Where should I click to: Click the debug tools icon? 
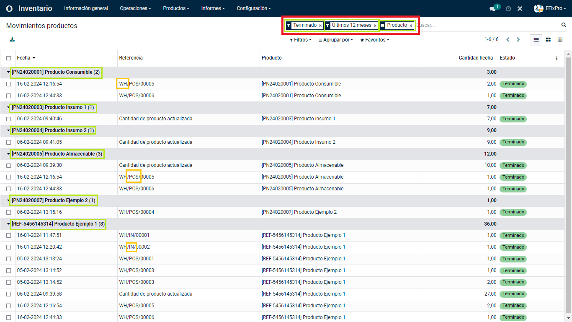click(520, 8)
